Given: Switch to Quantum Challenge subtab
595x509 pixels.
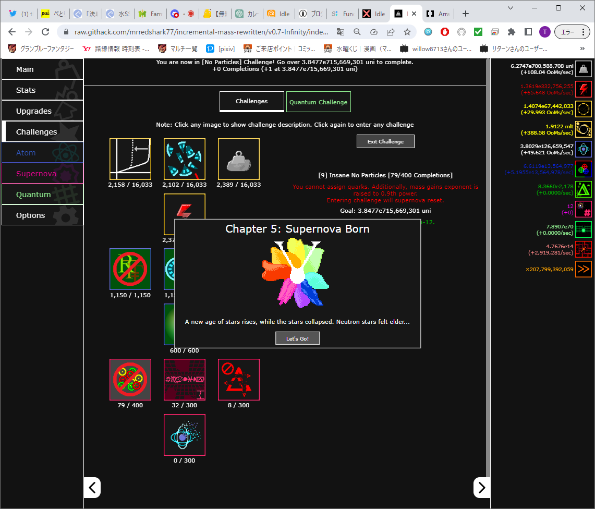Looking at the screenshot, I should tap(319, 102).
